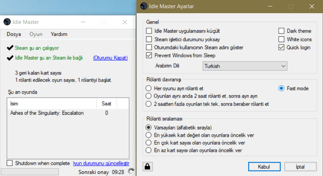This screenshot has width=323, height=176.
Task: Click the progress bar at bottom of Idle Master
Action: coord(30,172)
